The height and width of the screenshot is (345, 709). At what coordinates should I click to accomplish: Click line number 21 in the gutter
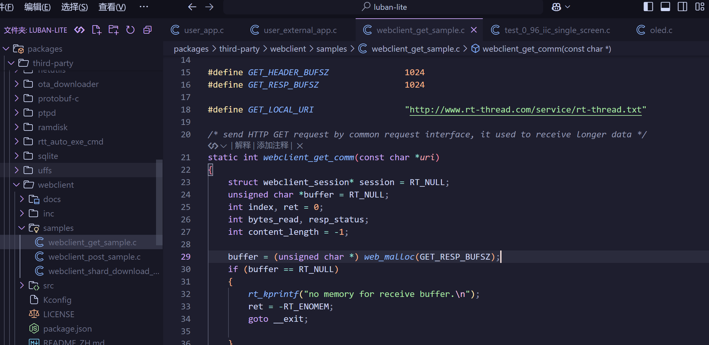[x=186, y=157]
